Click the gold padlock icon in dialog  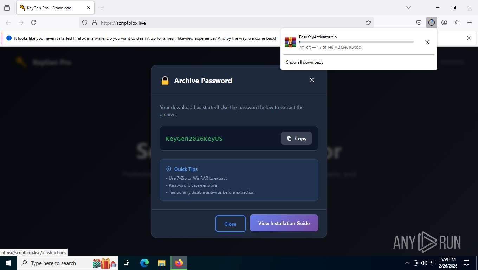point(165,81)
